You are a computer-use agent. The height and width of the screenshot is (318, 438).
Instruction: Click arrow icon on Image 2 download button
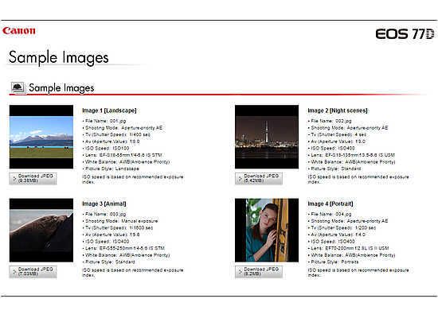coord(240,179)
